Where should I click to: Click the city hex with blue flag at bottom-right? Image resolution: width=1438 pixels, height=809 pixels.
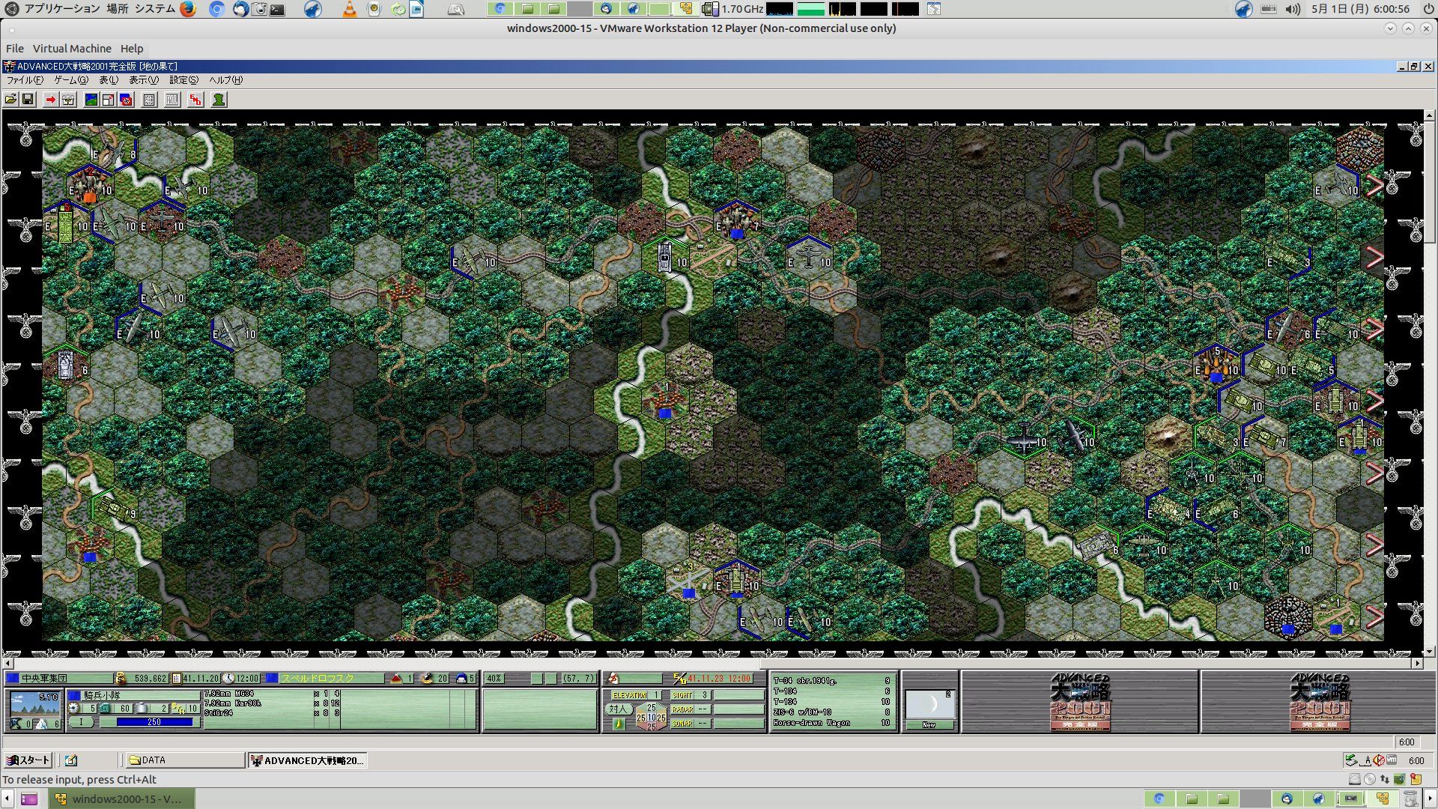(x=1288, y=617)
